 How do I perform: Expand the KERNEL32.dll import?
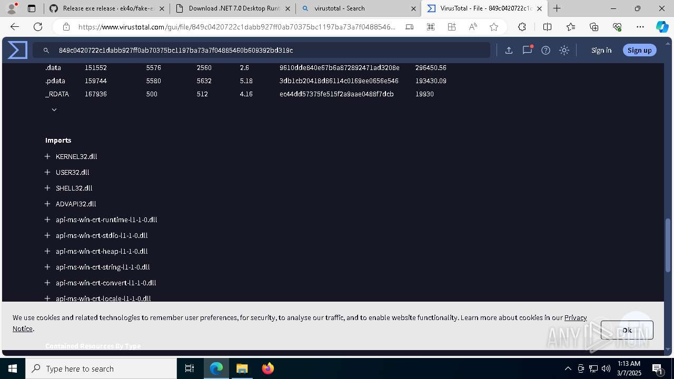click(x=47, y=156)
